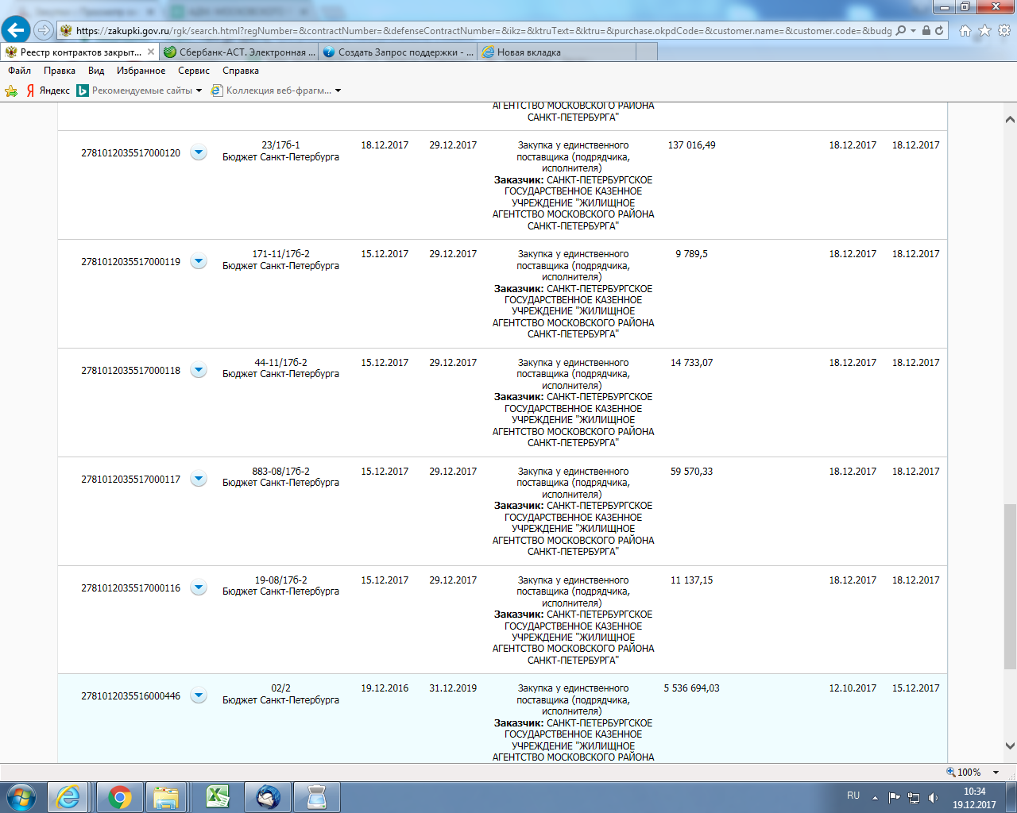Refresh the page with reload icon
This screenshot has width=1017, height=813.
(x=939, y=30)
